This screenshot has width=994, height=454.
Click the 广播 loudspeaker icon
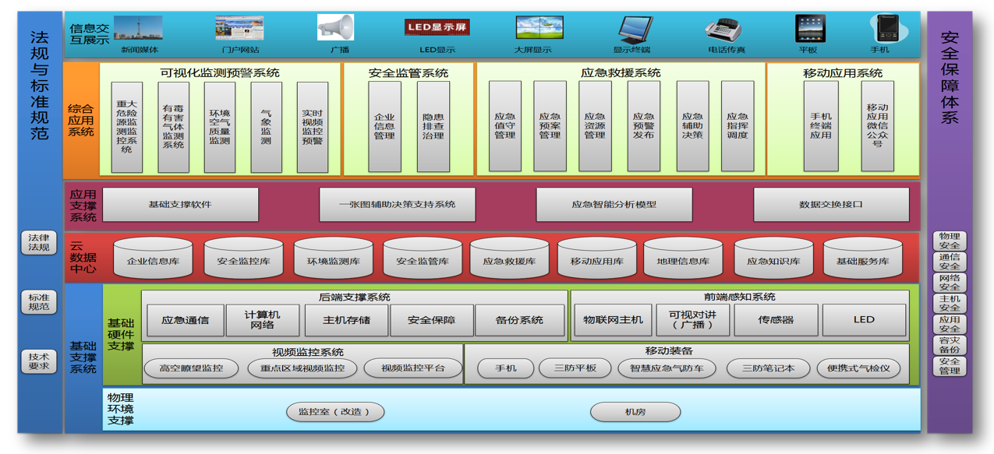pos(336,28)
